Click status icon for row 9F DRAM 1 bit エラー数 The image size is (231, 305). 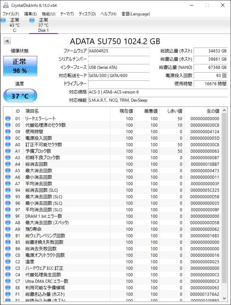(8, 216)
